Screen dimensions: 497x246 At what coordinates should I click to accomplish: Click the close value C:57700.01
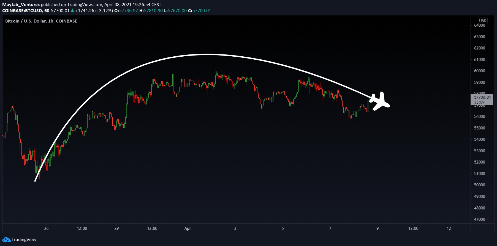click(x=200, y=11)
